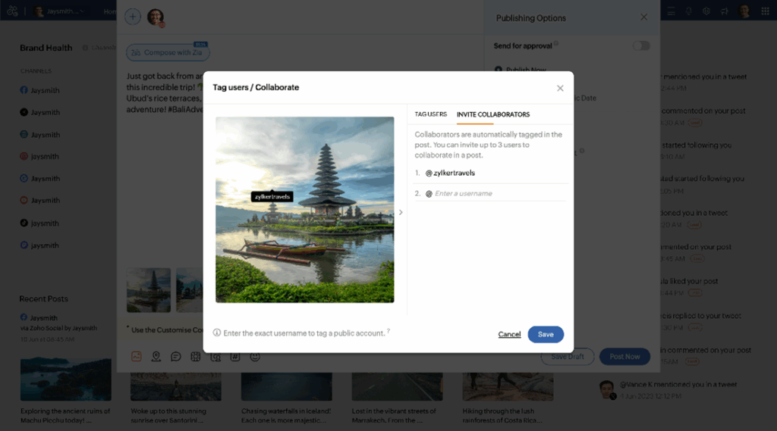Open the emoji picker smiley icon
777x431 pixels.
click(x=255, y=357)
